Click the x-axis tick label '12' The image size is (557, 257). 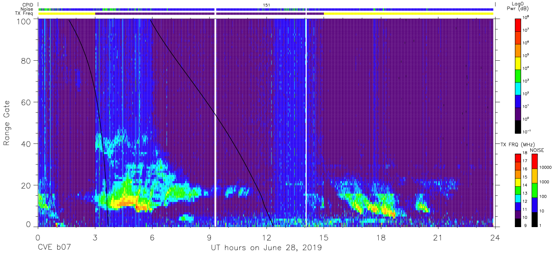pos(266,238)
